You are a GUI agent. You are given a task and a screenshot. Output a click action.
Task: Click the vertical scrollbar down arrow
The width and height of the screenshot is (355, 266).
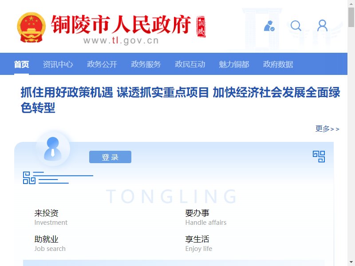click(351, 262)
